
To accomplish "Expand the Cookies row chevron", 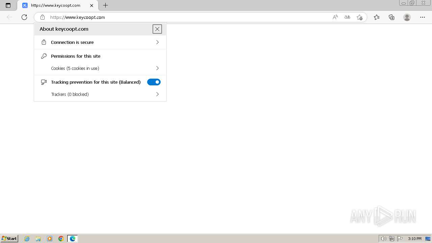I will [157, 68].
